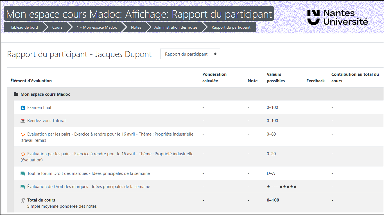Viewport: 384px width, 215px height.
Task: Select Cours from the breadcrumb bar
Action: (x=57, y=27)
